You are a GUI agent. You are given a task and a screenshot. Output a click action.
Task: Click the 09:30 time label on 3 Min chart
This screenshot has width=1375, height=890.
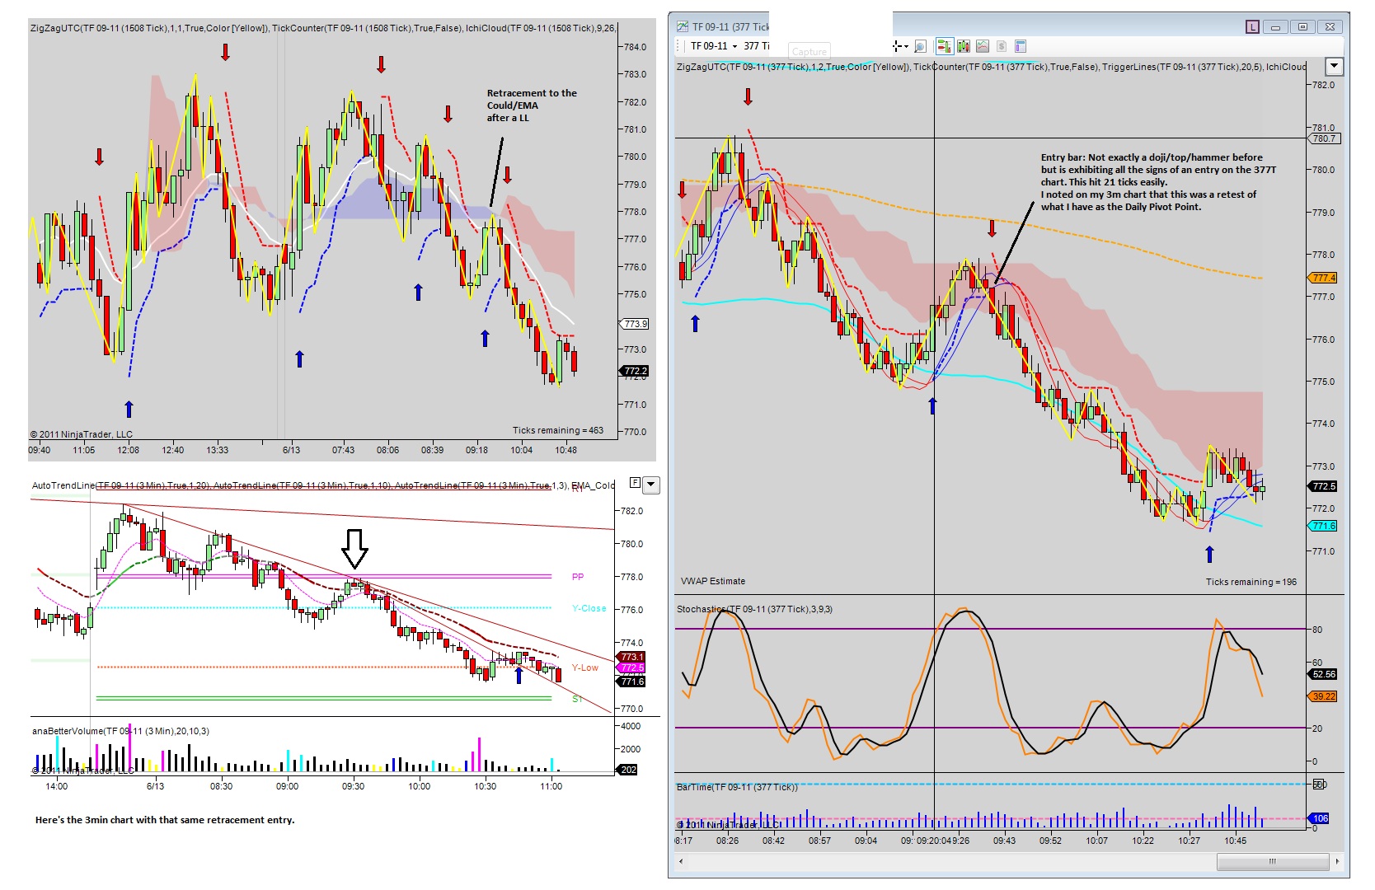(x=353, y=786)
